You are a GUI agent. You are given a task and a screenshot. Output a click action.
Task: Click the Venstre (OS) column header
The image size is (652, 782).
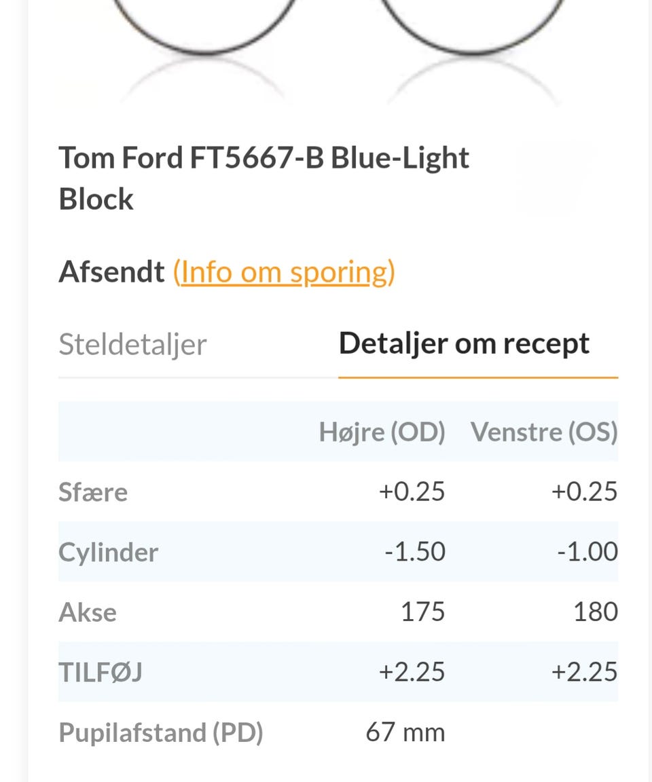(544, 432)
